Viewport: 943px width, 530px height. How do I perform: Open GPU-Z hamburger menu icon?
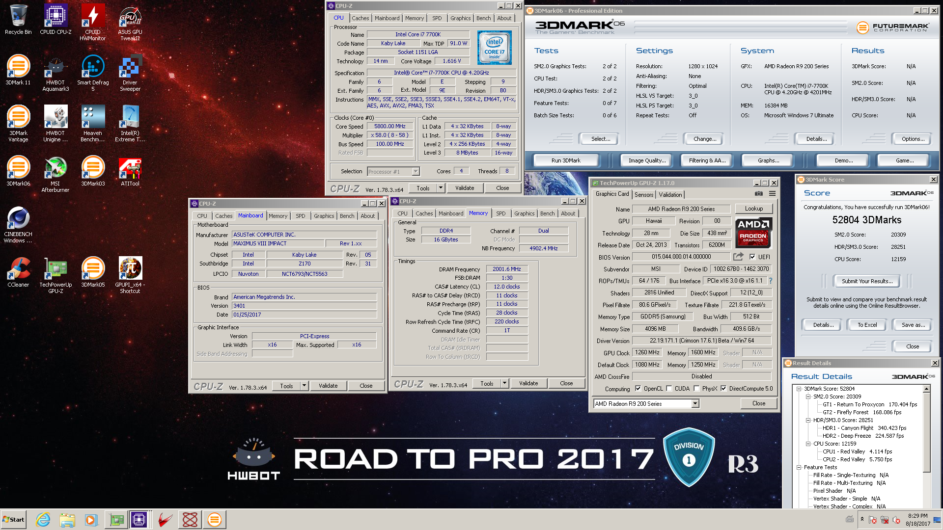[772, 194]
